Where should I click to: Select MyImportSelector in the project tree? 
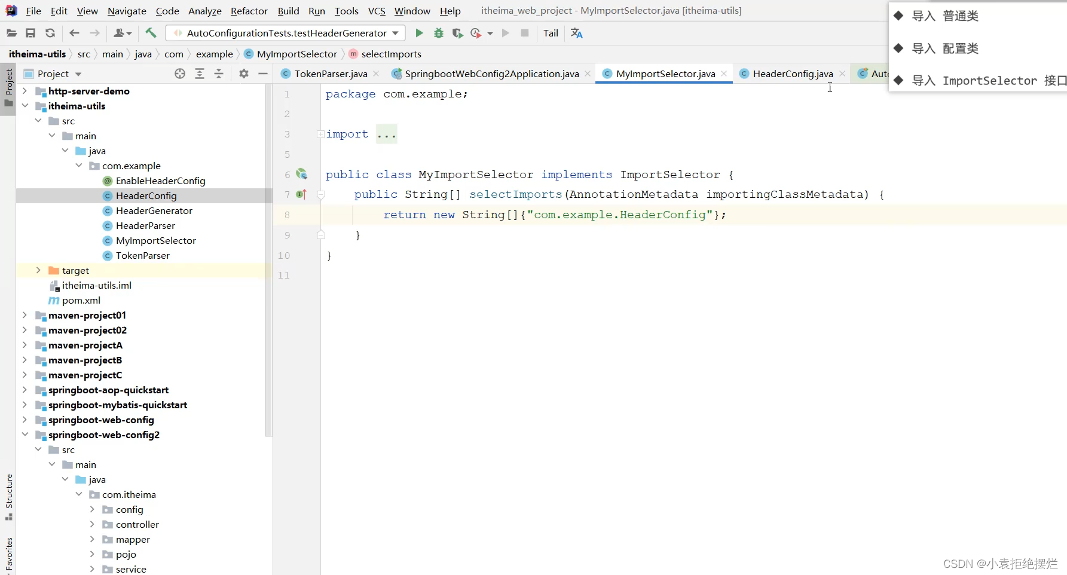pos(156,241)
